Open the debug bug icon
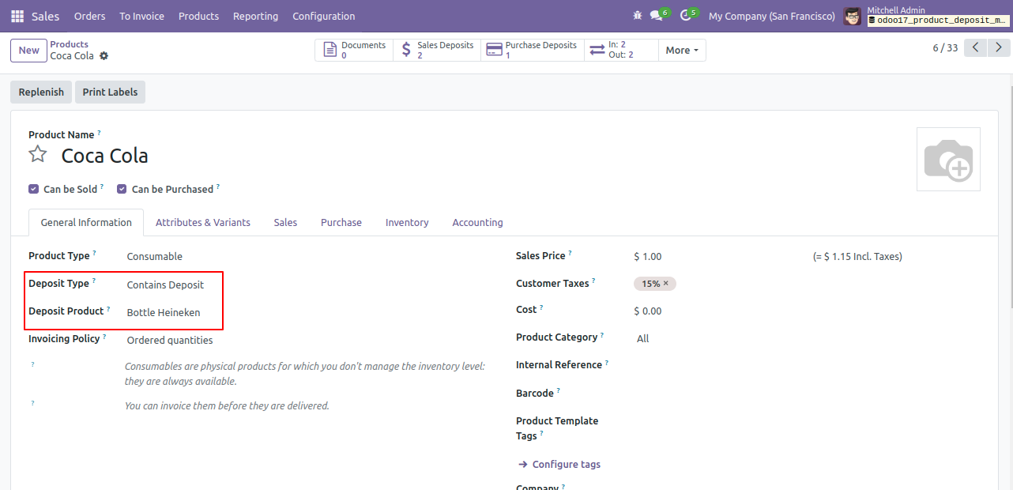Viewport: 1013px width, 490px height. pos(638,16)
